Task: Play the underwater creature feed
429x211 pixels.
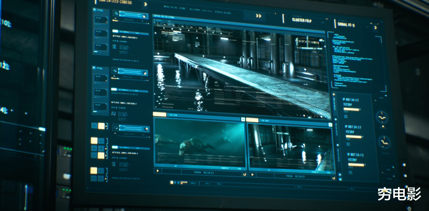Action: pyautogui.click(x=158, y=171)
